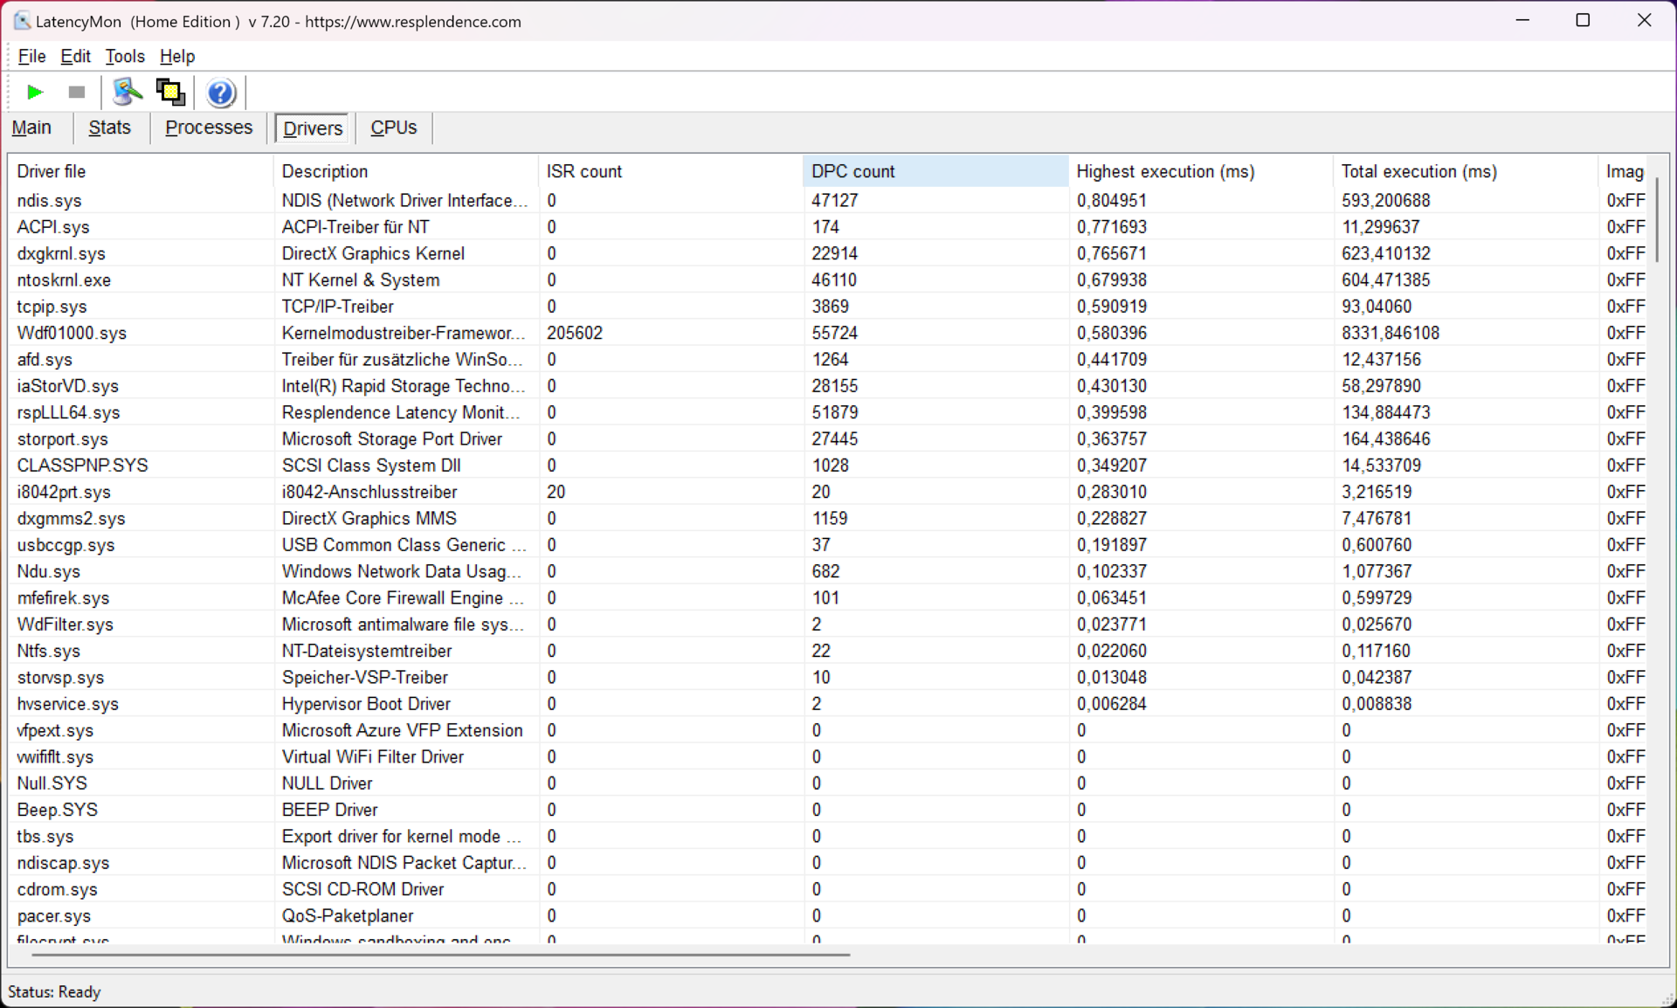Open help with the blue question mark icon
The width and height of the screenshot is (1677, 1008).
(x=221, y=93)
